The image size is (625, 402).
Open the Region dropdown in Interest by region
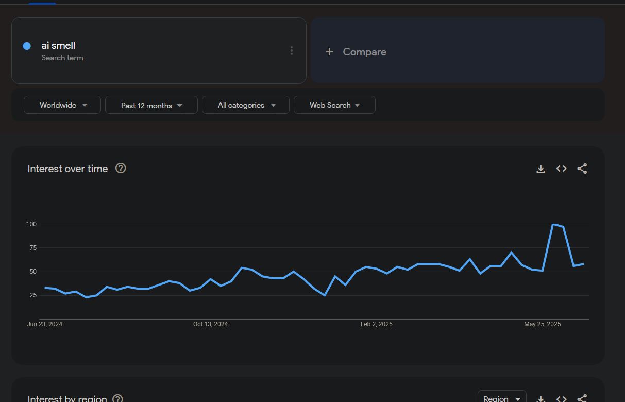502,397
